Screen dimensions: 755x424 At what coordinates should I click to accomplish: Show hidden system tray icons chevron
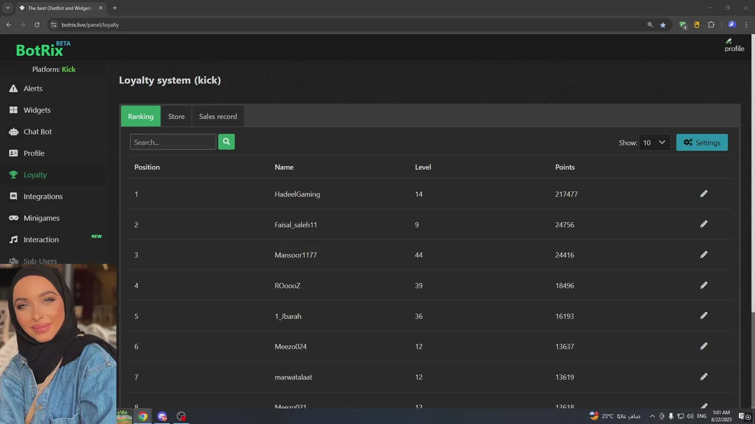[652, 416]
